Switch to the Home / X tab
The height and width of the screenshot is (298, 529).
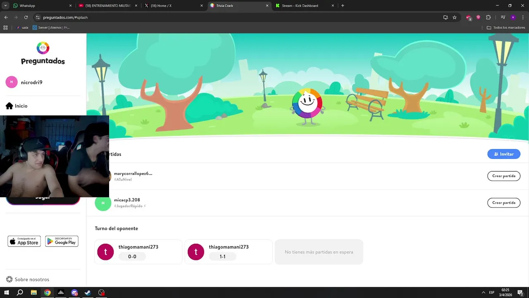[174, 6]
